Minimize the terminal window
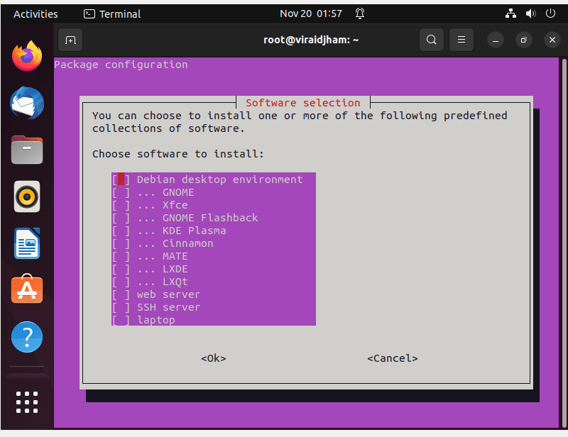This screenshot has width=568, height=437. click(x=496, y=40)
